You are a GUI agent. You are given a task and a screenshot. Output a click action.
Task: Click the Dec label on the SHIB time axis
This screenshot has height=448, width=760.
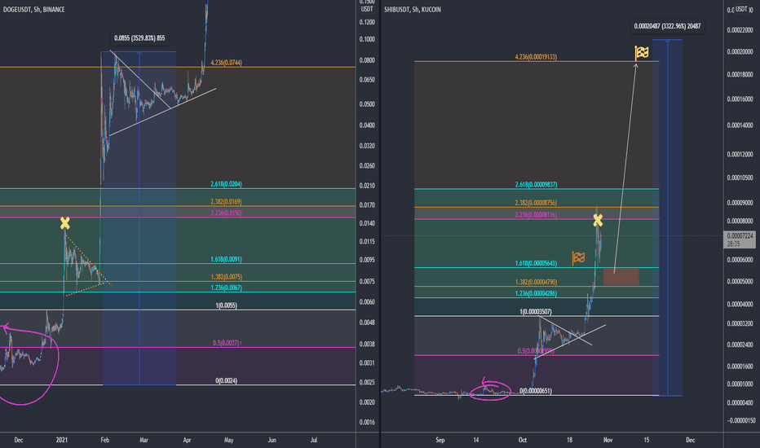coord(690,440)
